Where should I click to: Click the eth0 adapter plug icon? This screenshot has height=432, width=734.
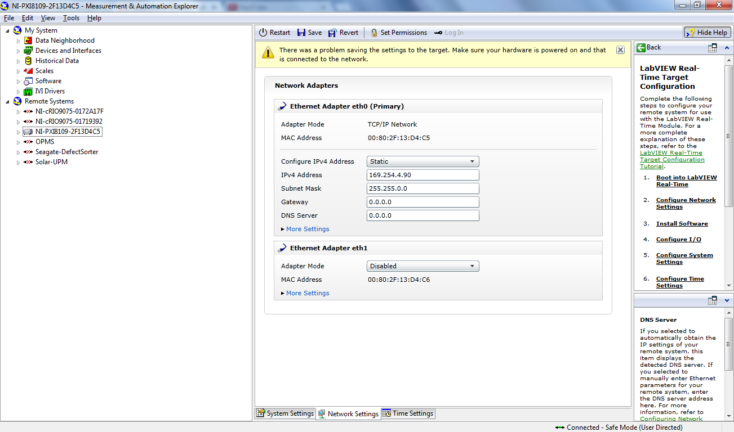click(282, 106)
